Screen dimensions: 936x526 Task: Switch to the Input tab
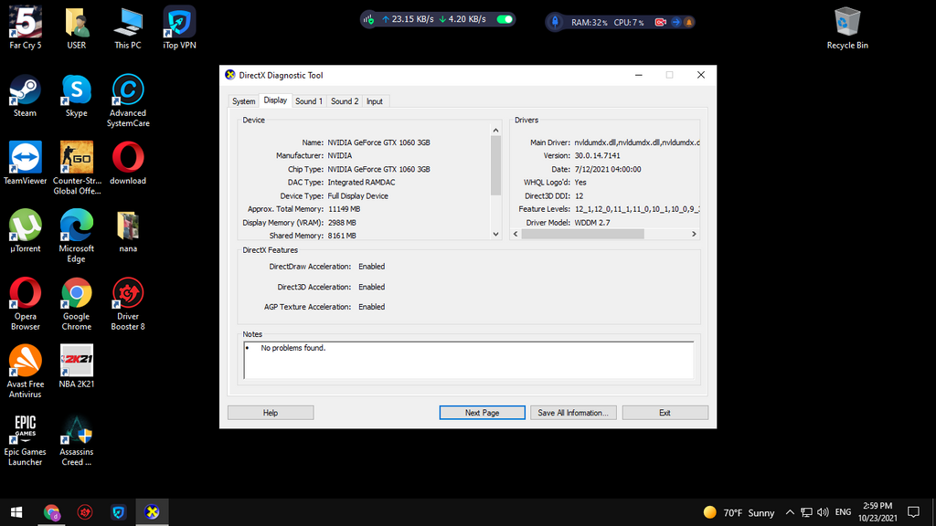(x=374, y=101)
